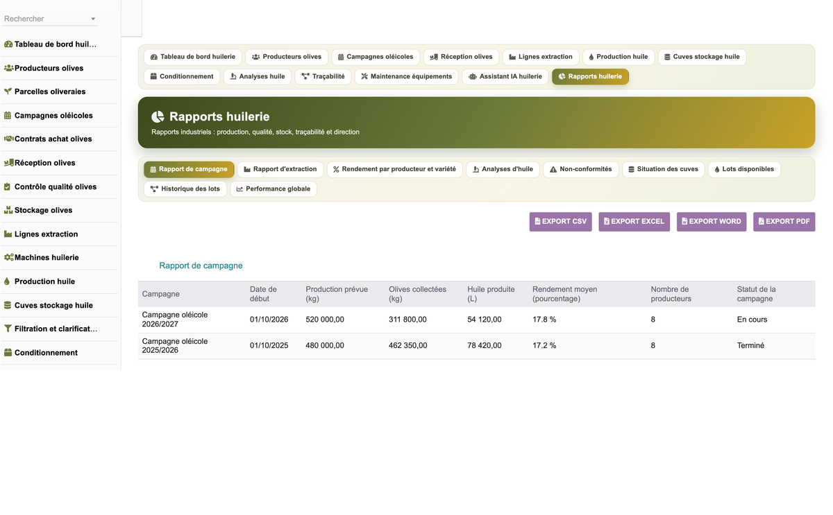Open Lignes extraction top tab
833x515 pixels.
point(541,57)
